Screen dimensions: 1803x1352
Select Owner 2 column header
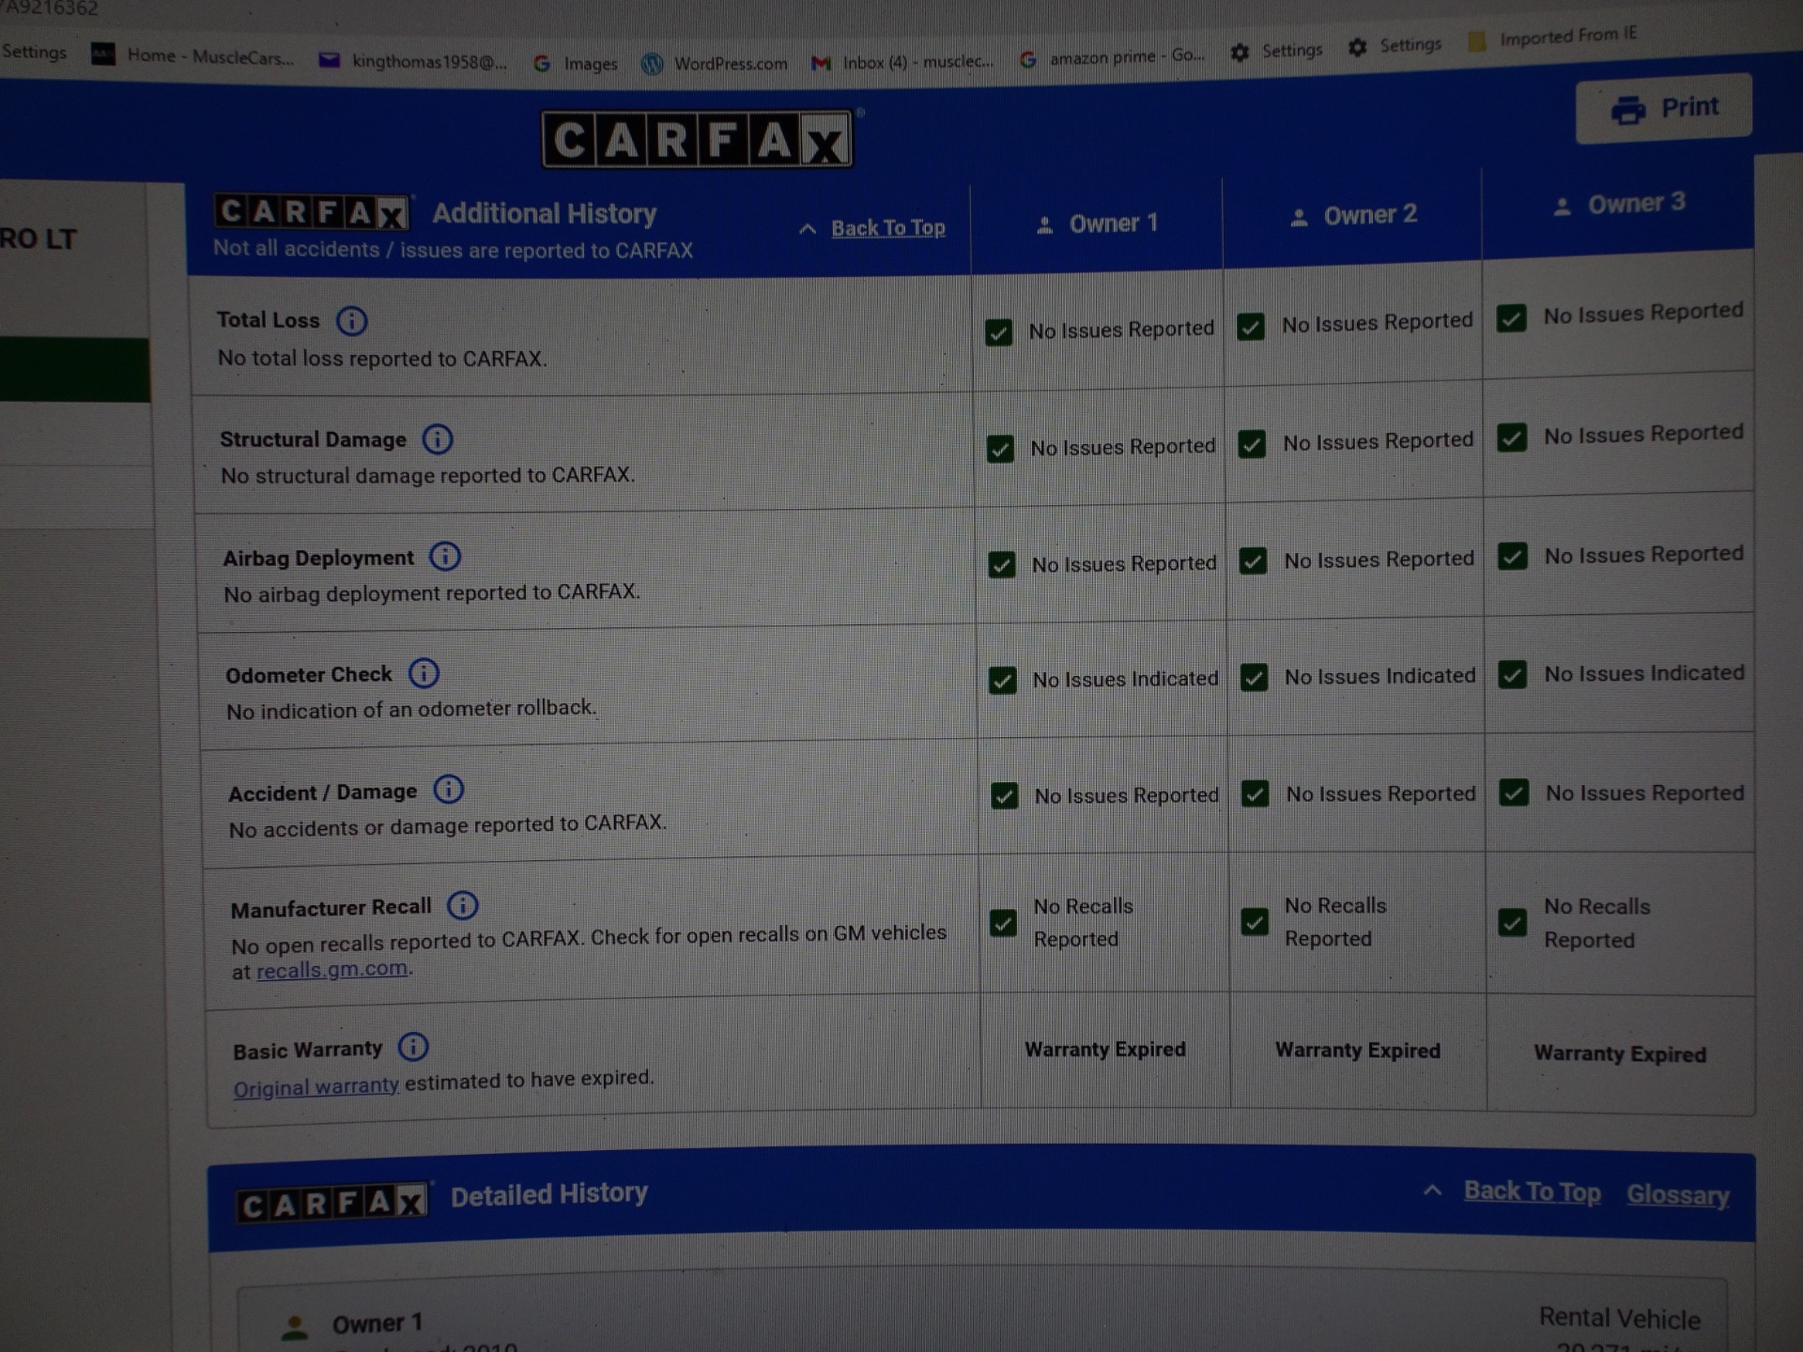[x=1353, y=216]
